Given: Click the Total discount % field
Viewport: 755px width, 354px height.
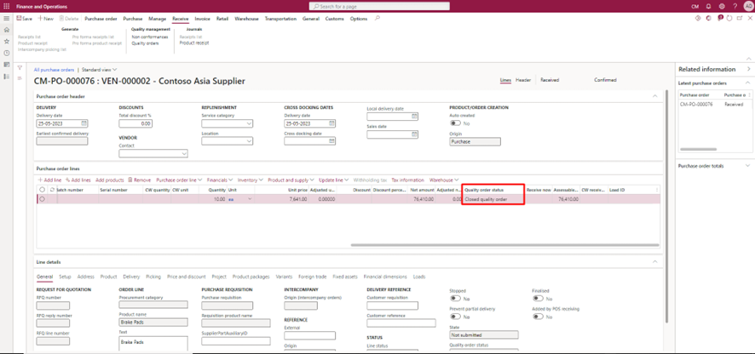Looking at the screenshot, I should [135, 123].
